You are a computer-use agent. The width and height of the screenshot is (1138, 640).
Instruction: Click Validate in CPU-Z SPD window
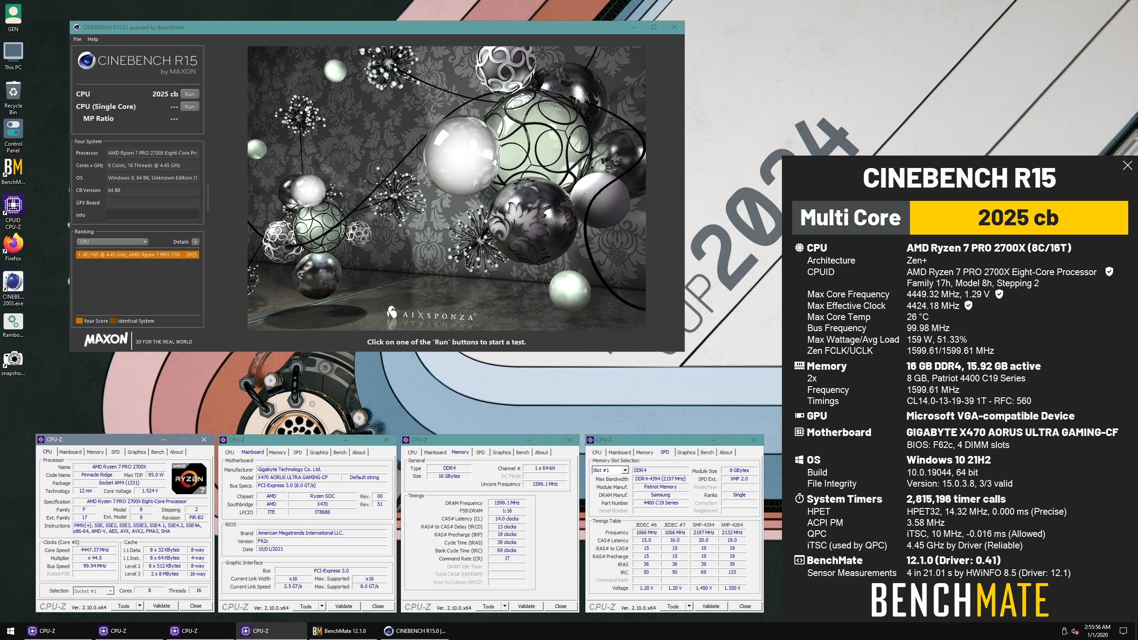[710, 606]
